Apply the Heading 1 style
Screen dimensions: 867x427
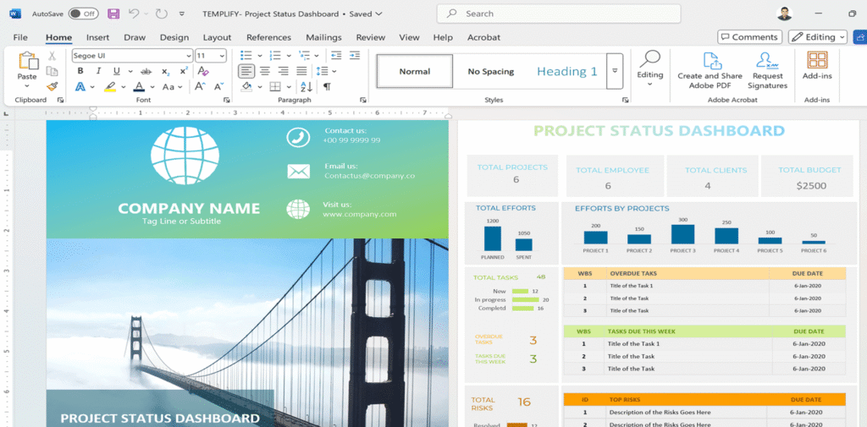click(x=566, y=71)
